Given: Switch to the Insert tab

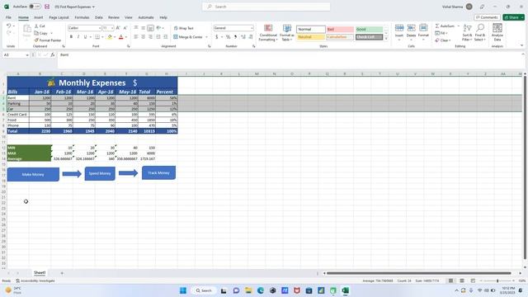Looking at the screenshot, I should (39, 17).
